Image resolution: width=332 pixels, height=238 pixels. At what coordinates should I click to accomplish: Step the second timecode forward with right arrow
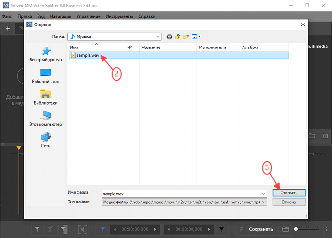click(x=209, y=229)
